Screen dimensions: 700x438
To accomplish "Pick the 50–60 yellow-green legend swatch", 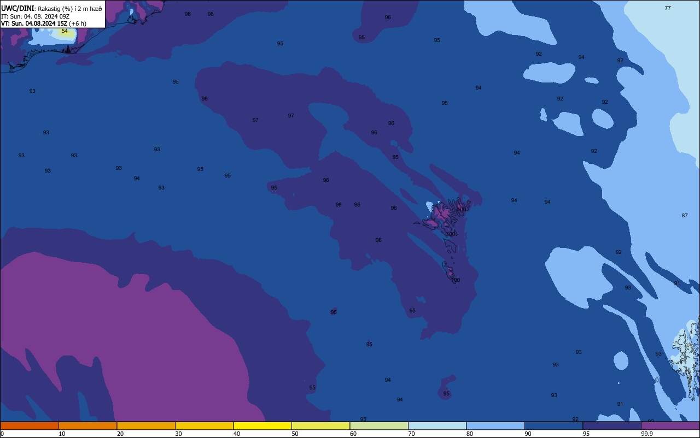I will pyautogui.click(x=320, y=425).
